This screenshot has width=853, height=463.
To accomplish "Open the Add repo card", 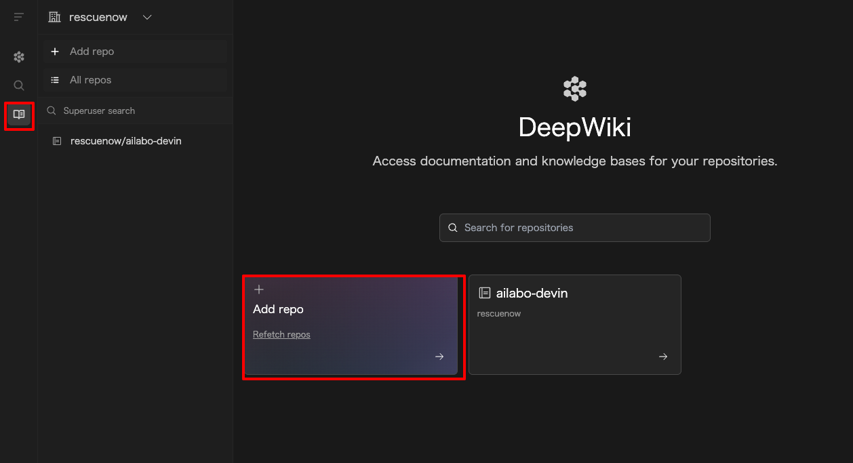I will coord(351,325).
